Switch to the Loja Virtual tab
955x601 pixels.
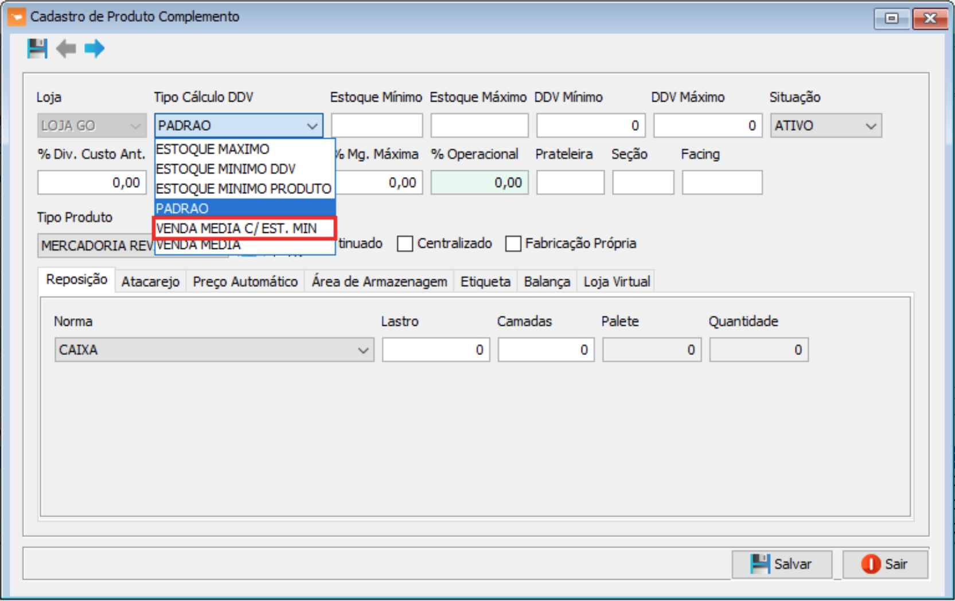click(x=617, y=282)
